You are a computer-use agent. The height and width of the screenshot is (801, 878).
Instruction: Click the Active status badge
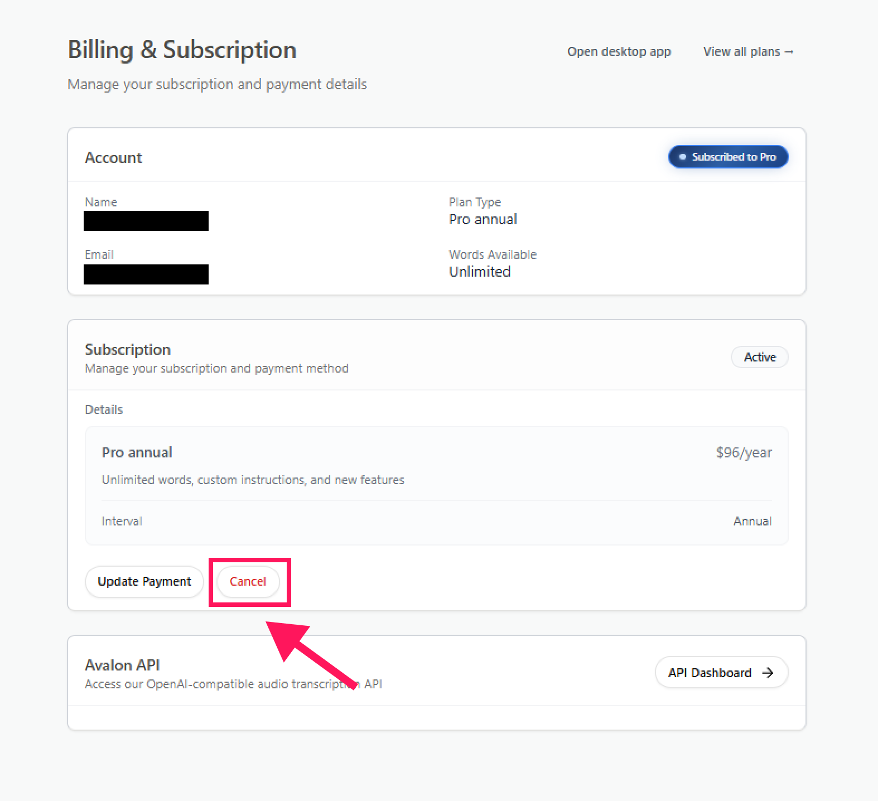tap(759, 357)
